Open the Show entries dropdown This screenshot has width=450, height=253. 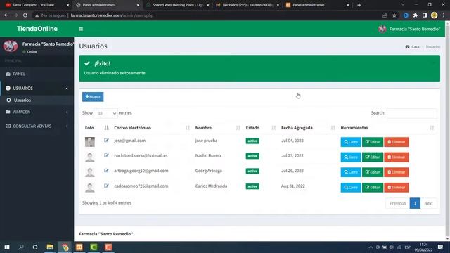click(106, 113)
